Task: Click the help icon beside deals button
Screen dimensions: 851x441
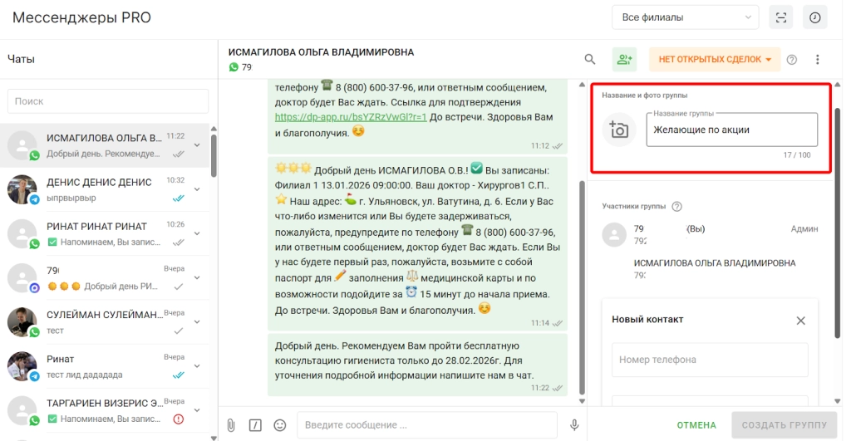Action: (x=792, y=59)
